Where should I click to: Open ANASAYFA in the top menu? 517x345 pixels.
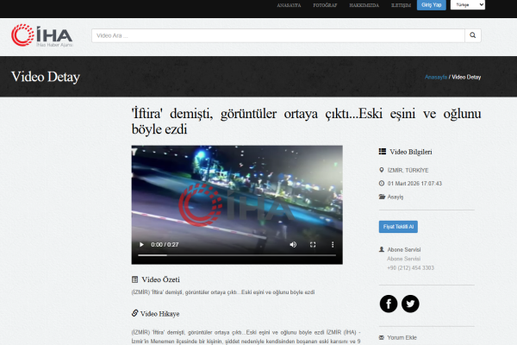[x=289, y=5]
